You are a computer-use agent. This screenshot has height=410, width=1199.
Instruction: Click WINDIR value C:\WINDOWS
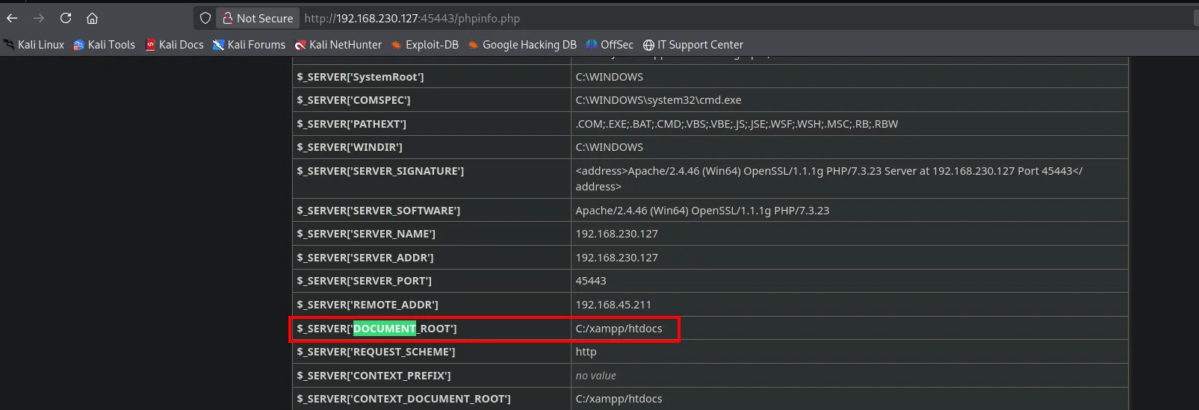click(x=609, y=147)
